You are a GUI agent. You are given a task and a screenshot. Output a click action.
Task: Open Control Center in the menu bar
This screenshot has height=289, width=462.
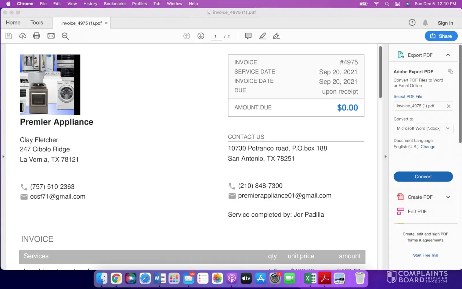click(x=398, y=4)
